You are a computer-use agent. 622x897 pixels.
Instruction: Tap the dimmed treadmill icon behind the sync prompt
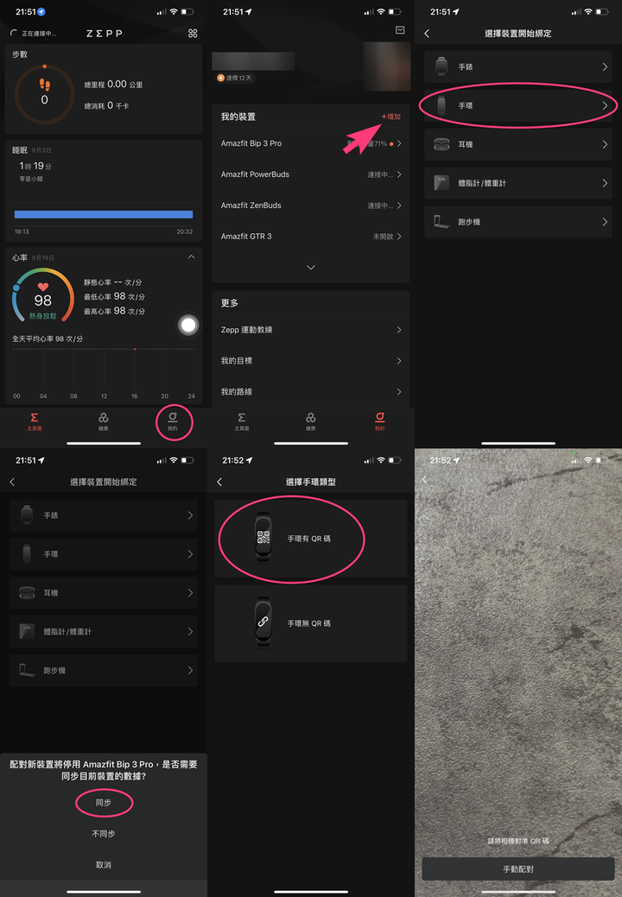pyautogui.click(x=27, y=670)
